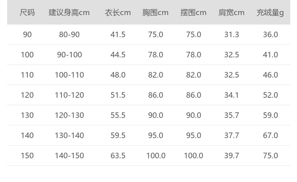Click the 41.5 garment length value
This screenshot has height=182, width=297.
coord(118,35)
